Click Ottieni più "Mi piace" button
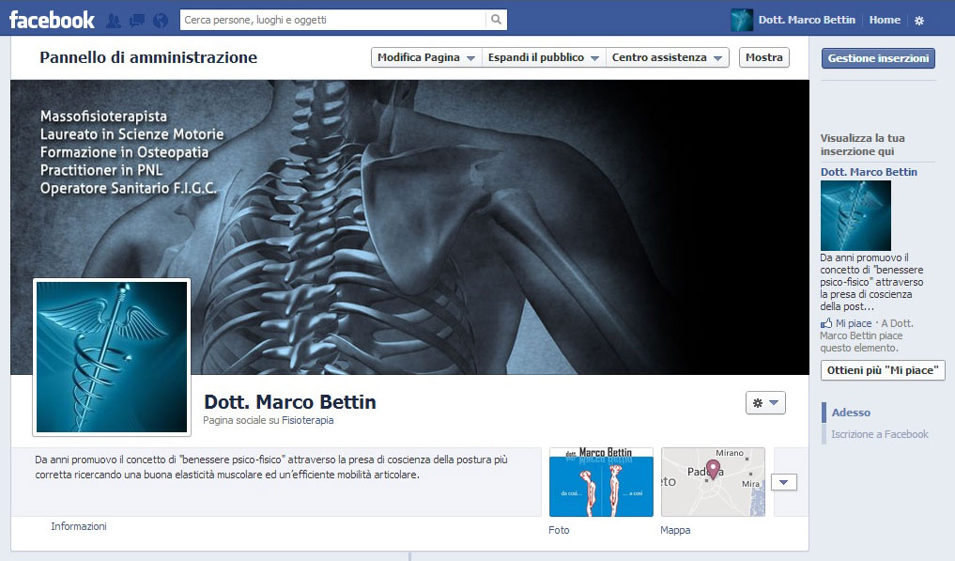Screen dimensions: 955x561 (883, 370)
